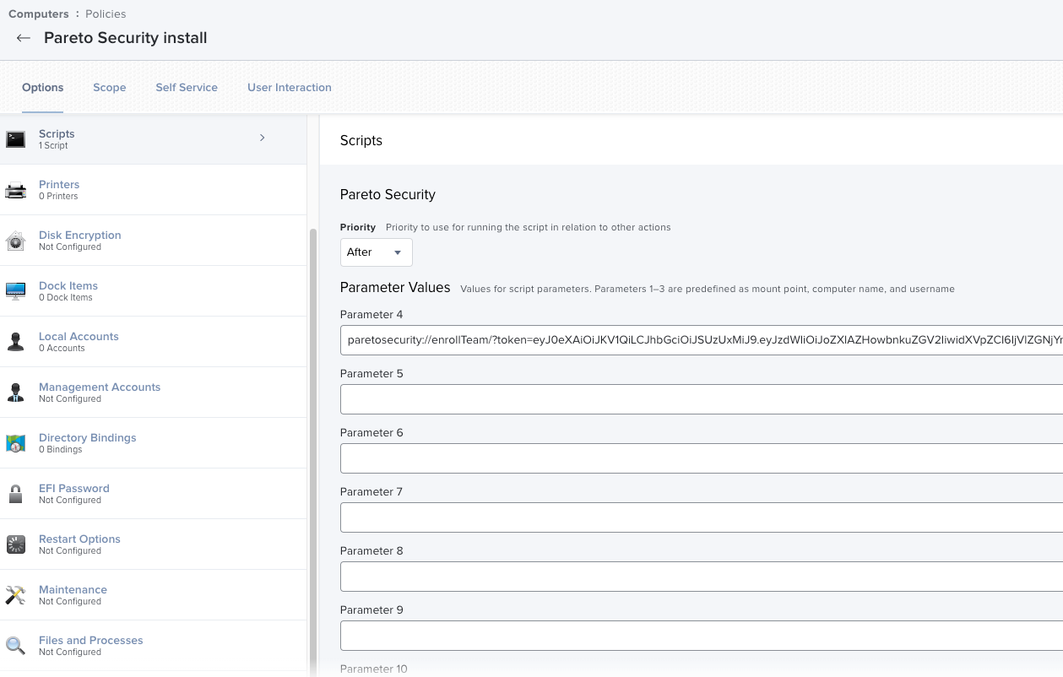Click the Management Accounts person icon
The image size is (1063, 677).
pos(15,393)
